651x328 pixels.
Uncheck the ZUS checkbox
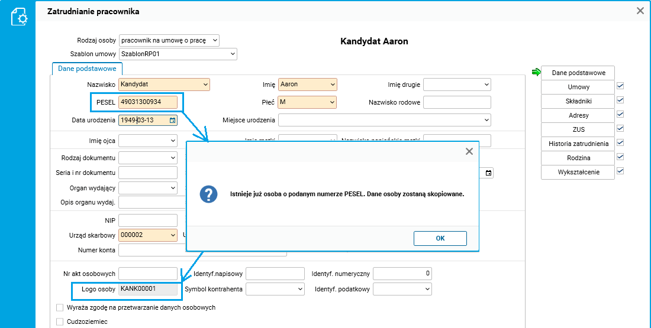[x=620, y=129]
